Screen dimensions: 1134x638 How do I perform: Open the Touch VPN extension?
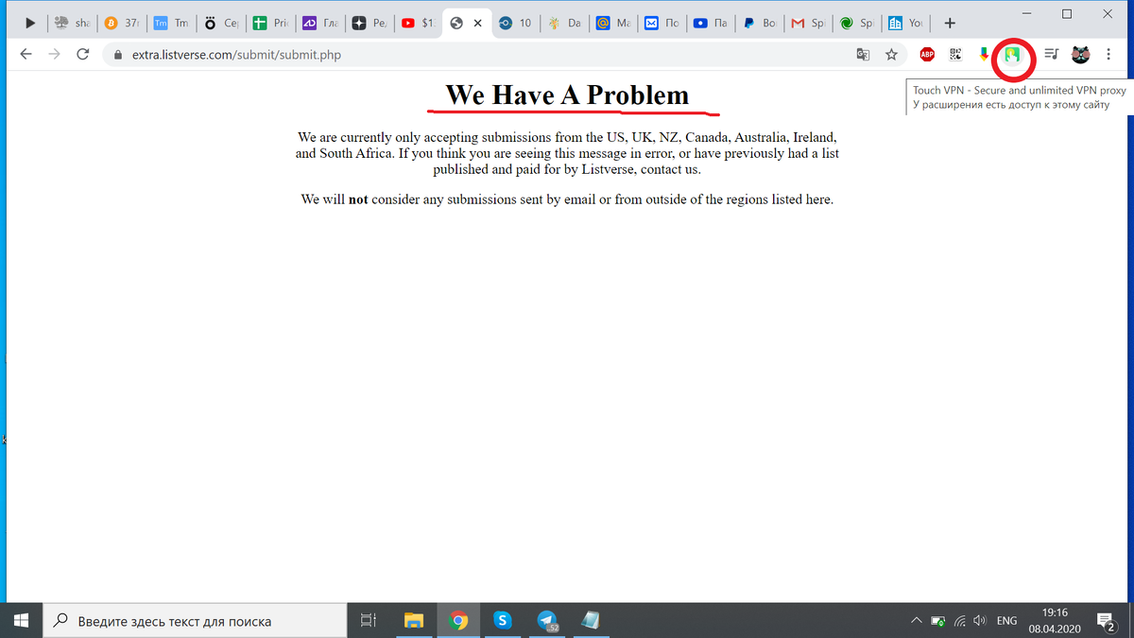pyautogui.click(x=1012, y=57)
